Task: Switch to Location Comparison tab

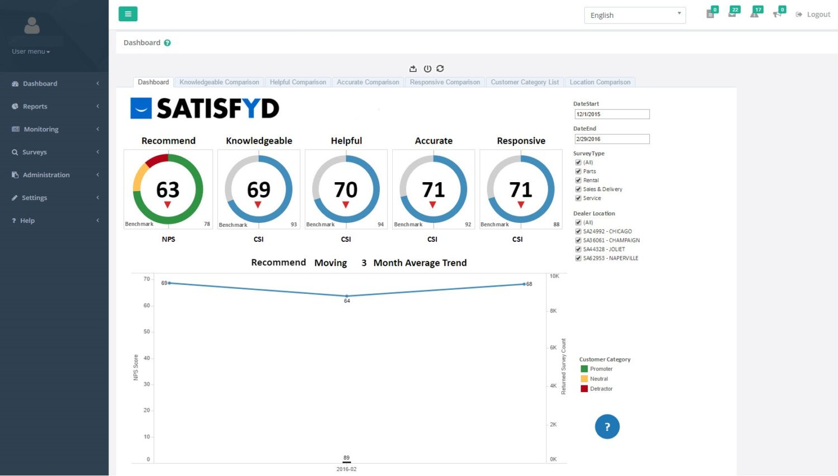Action: [x=600, y=82]
